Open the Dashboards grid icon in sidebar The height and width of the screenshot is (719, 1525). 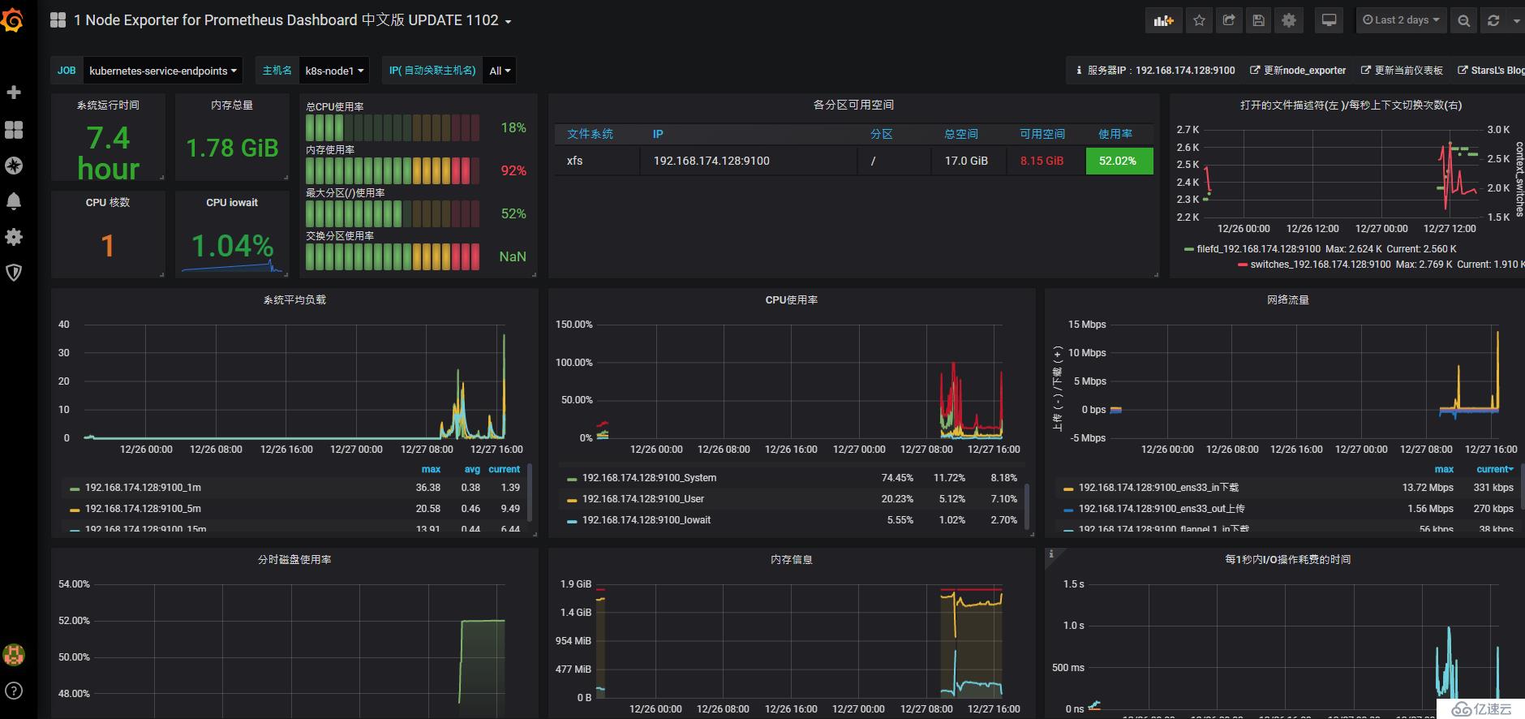coord(14,130)
